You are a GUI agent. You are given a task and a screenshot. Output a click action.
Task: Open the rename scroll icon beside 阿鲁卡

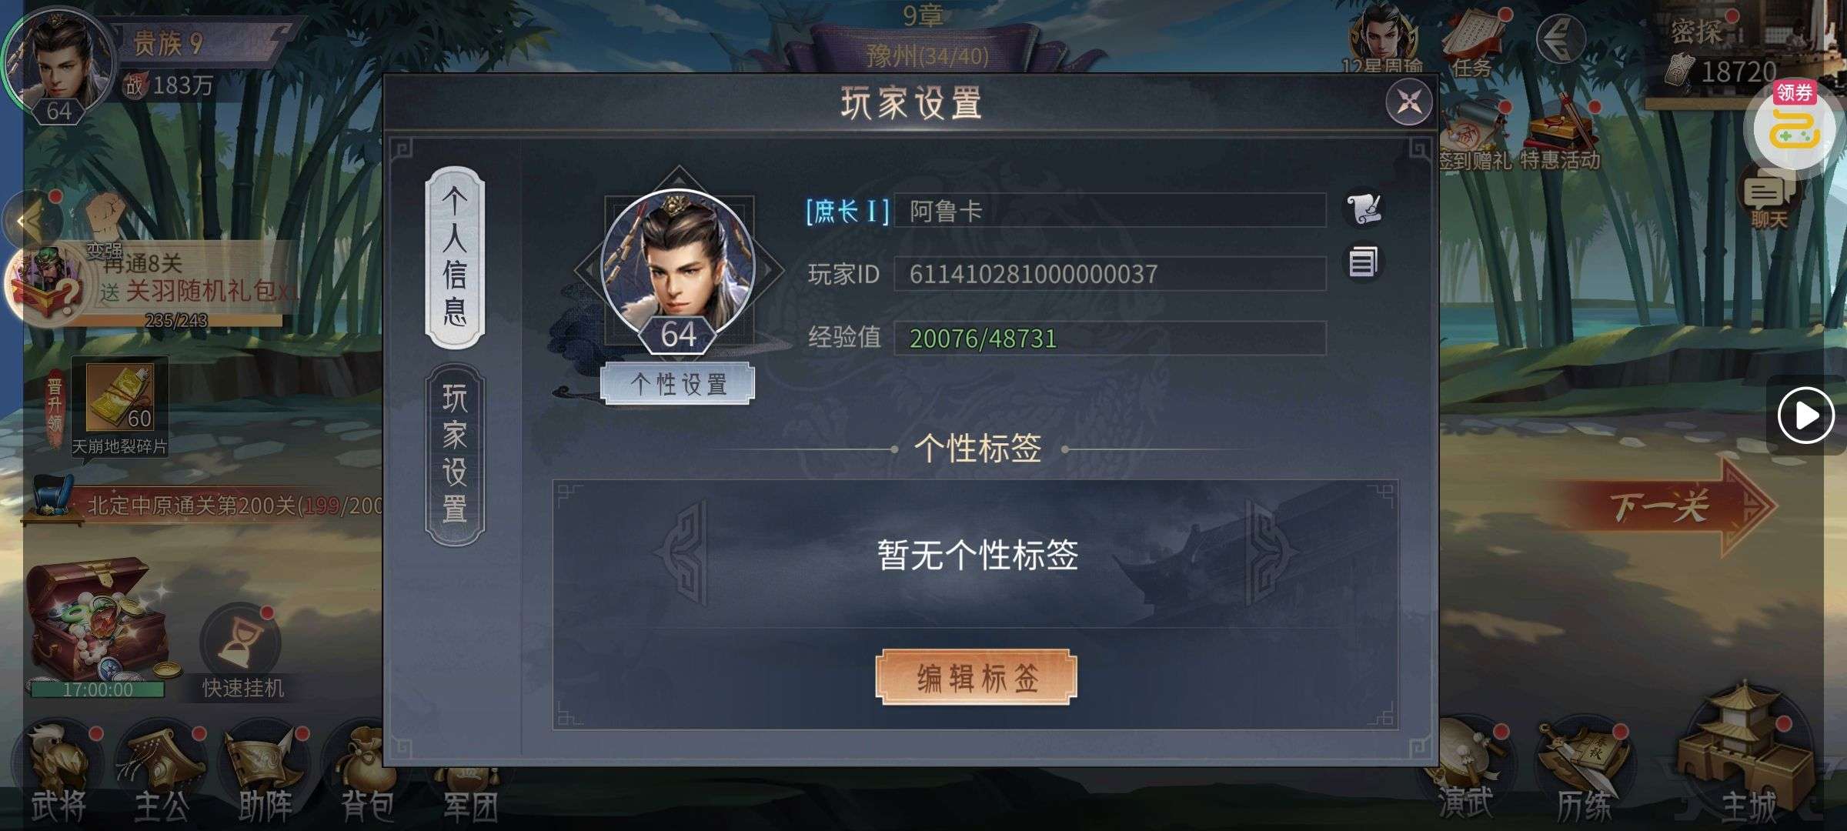pyautogui.click(x=1364, y=209)
